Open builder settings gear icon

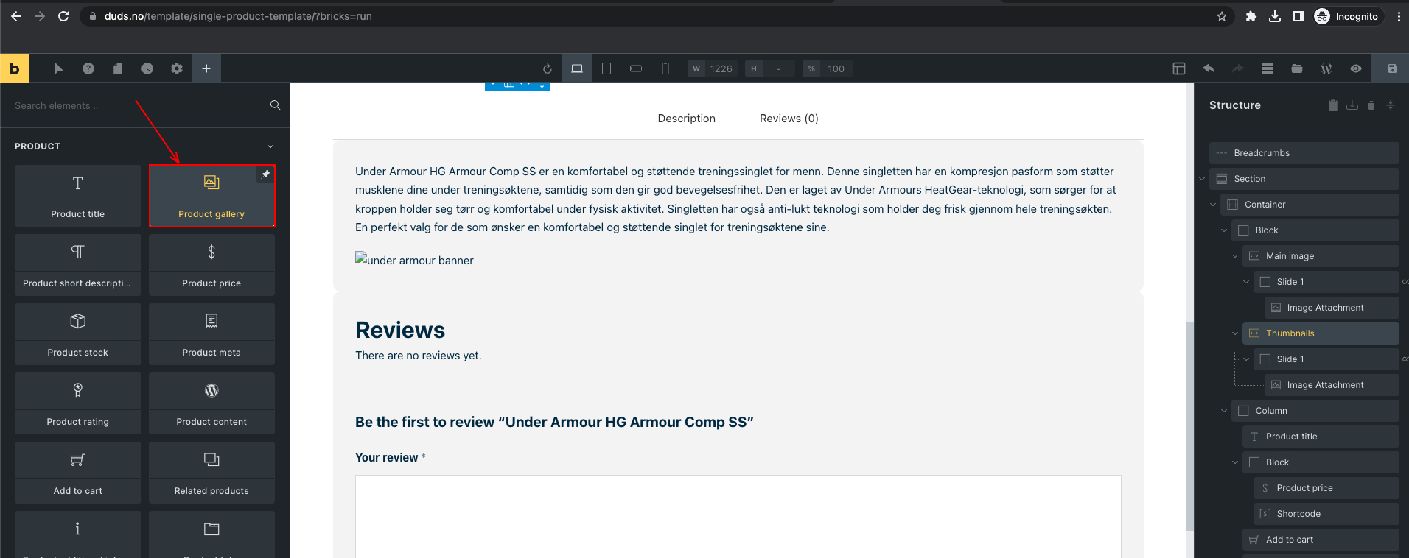(x=177, y=68)
